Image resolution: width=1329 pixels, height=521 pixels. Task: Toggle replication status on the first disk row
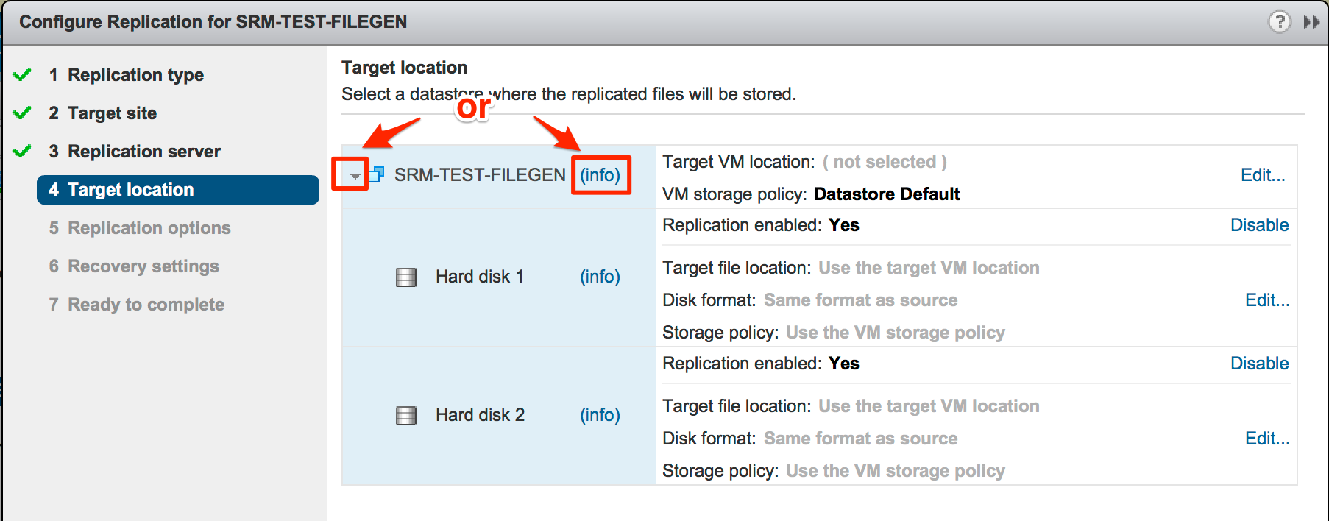1259,224
